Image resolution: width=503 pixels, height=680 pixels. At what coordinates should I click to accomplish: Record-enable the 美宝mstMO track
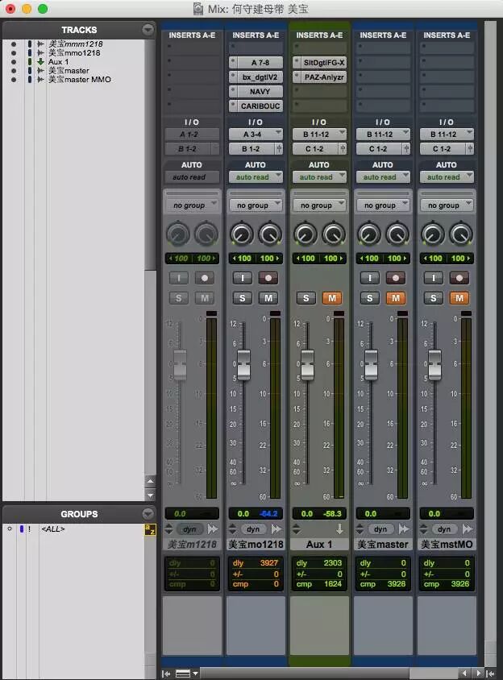point(459,278)
